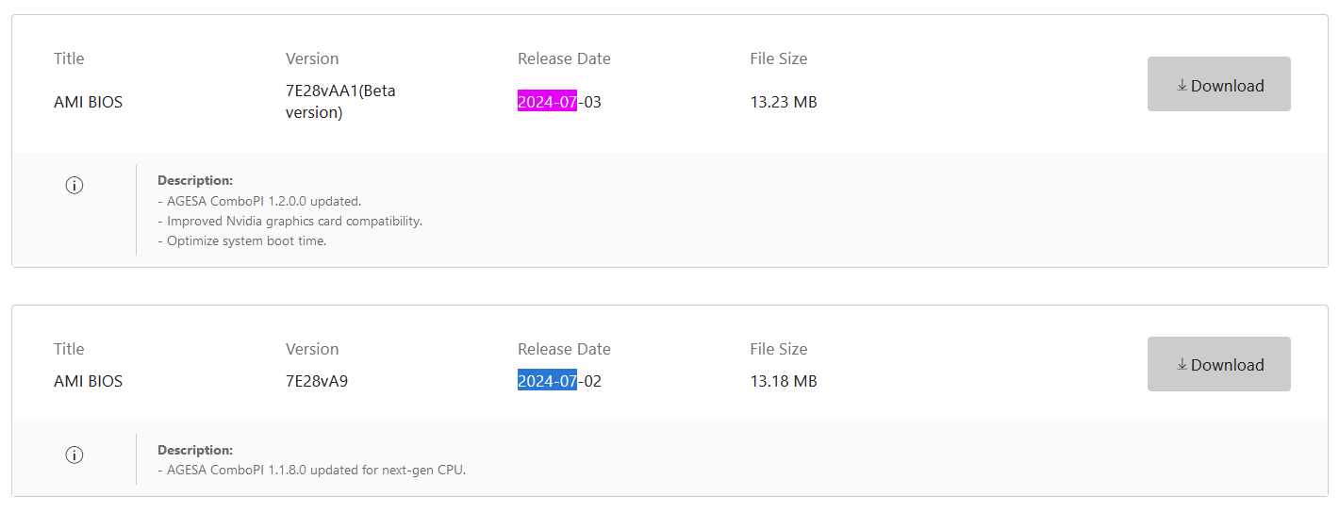Click the 13.18 MB file size
Viewport: 1339px width, 513px height.
(x=784, y=381)
